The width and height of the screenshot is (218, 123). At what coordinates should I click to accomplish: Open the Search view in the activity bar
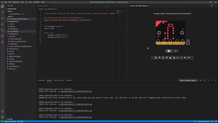(2, 12)
